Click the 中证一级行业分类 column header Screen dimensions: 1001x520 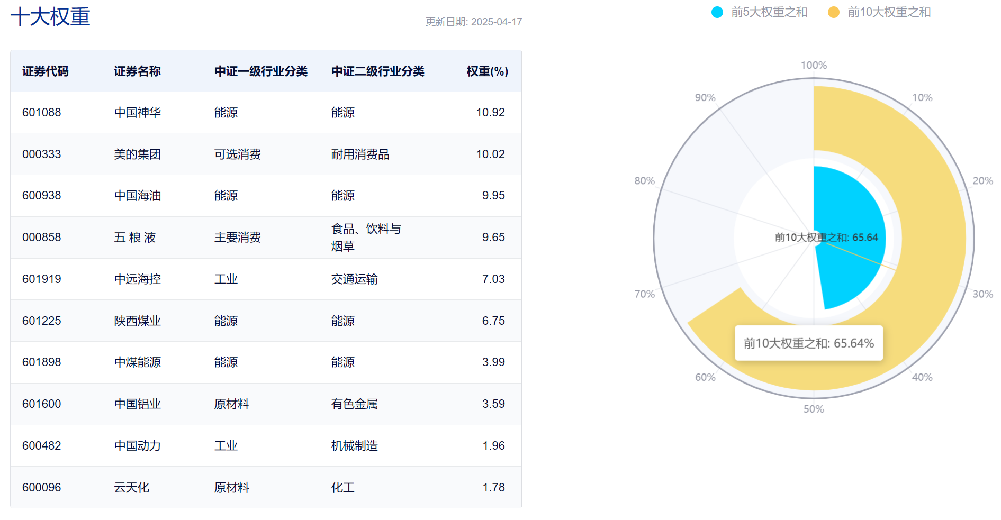tap(261, 71)
